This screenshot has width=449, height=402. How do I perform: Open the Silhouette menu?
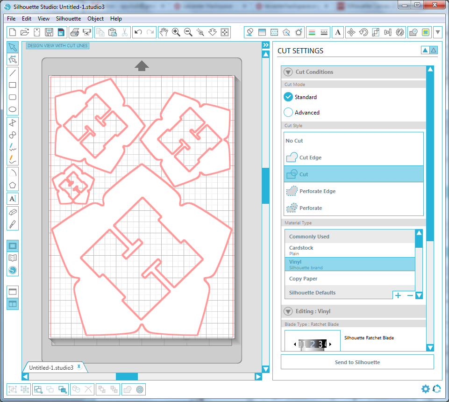coord(68,19)
